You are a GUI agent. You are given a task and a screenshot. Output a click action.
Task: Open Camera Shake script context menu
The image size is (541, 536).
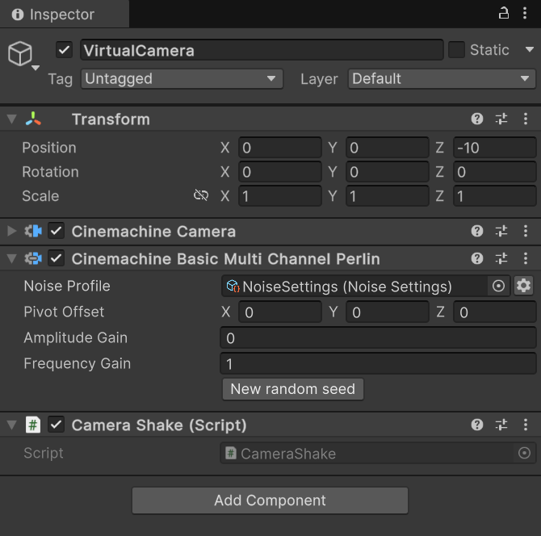[x=526, y=425]
